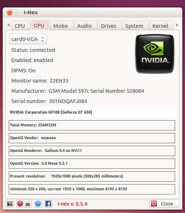Click the camera screenshot icon
Image resolution: width=185 pixels, height=213 pixels.
pos(10,204)
